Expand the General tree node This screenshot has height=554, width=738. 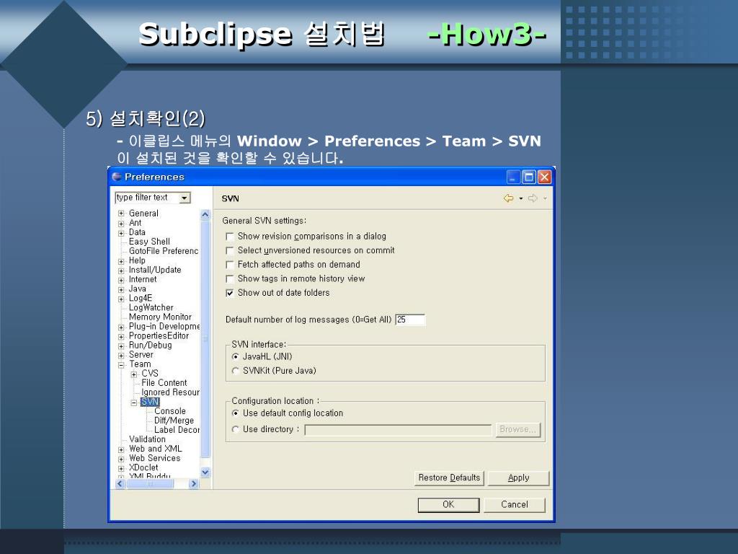121,214
